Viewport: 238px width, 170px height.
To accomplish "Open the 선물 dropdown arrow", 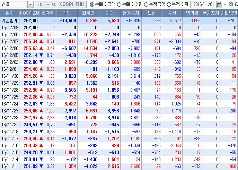I will point(30,5).
